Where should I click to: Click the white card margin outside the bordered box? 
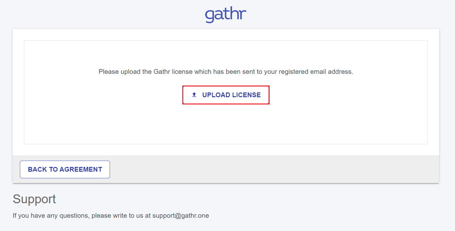pos(18,95)
